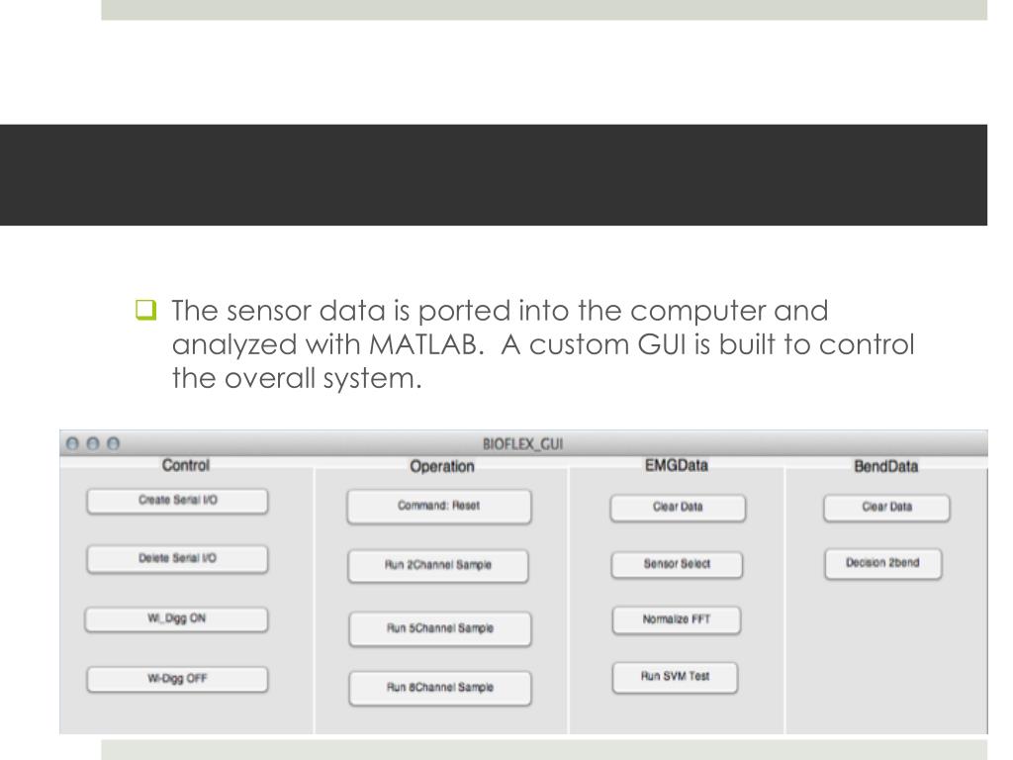Start Run 5Channel Sample

tap(440, 628)
